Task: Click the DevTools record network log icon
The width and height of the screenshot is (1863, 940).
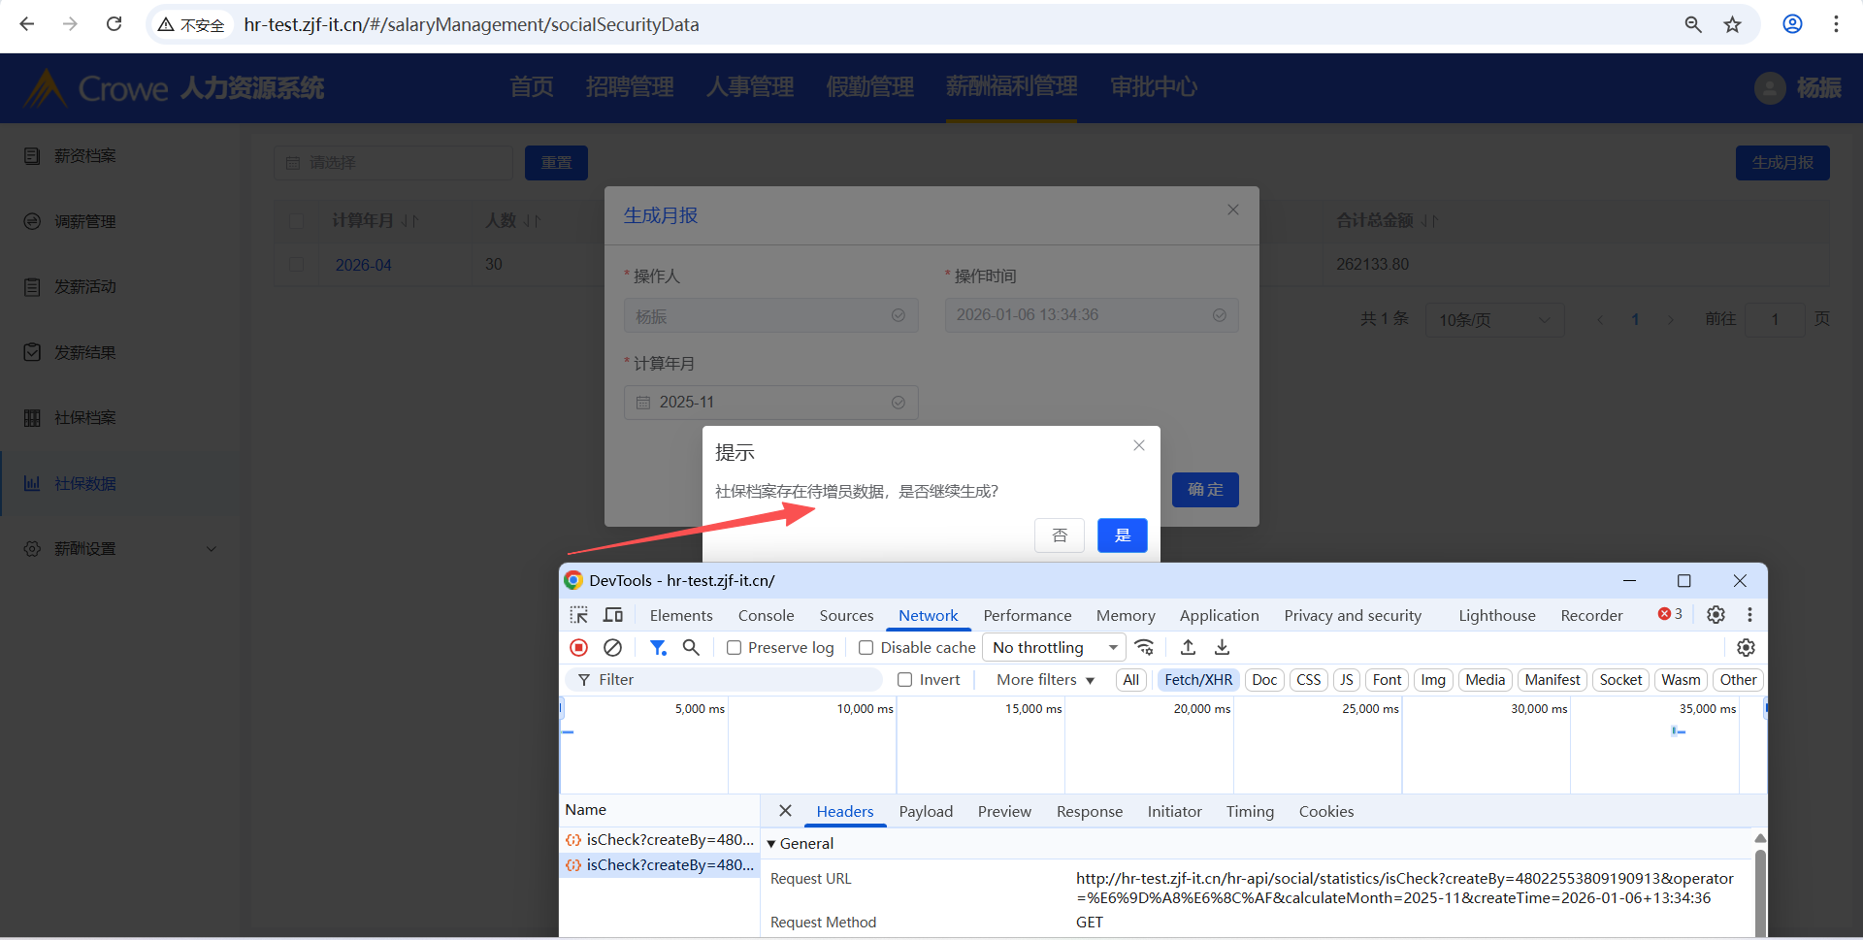Action: pyautogui.click(x=579, y=647)
